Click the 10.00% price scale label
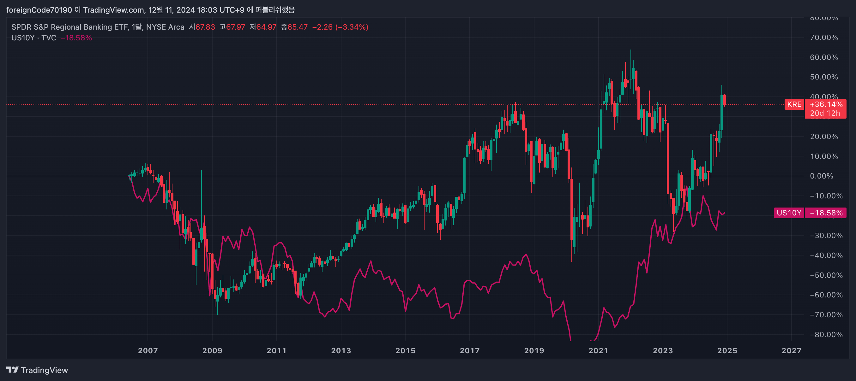The height and width of the screenshot is (381, 856). 824,156
